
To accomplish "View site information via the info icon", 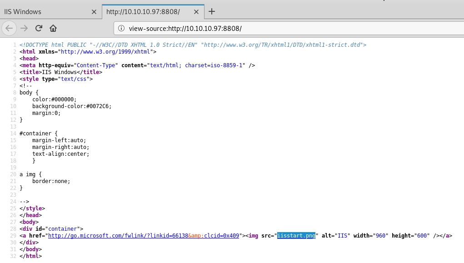I will [121, 28].
